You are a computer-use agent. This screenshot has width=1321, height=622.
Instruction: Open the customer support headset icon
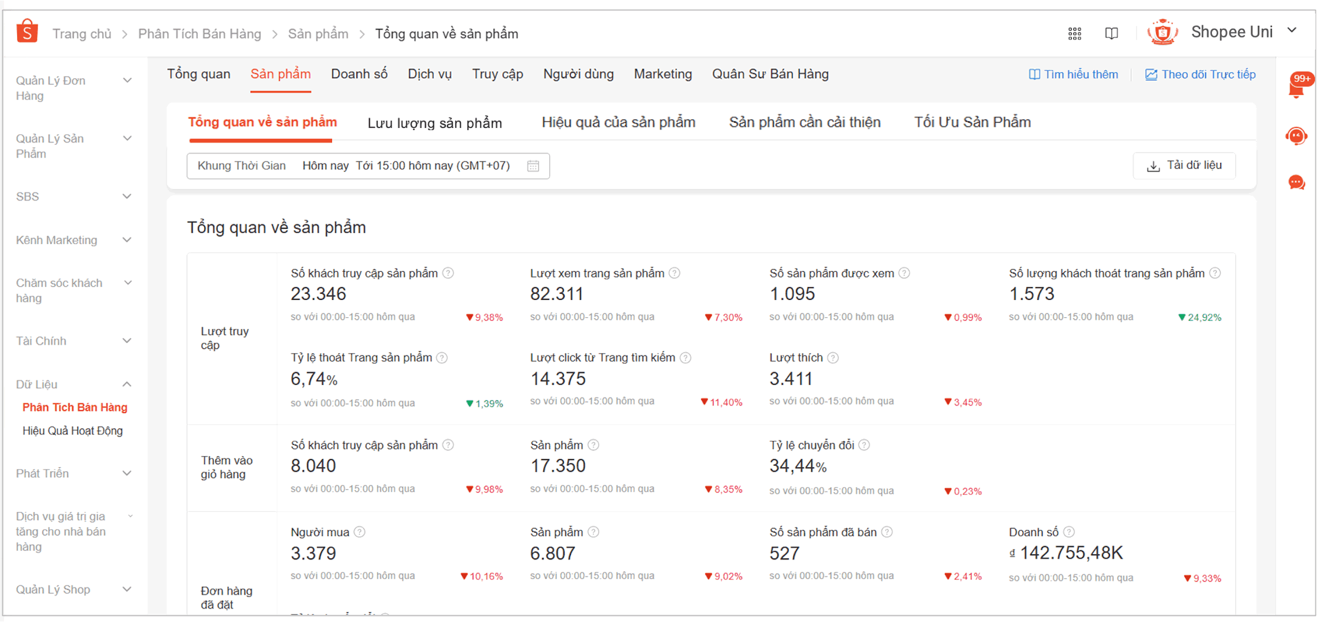click(x=1296, y=136)
